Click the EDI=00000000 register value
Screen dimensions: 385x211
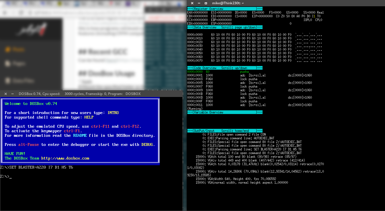(221, 16)
